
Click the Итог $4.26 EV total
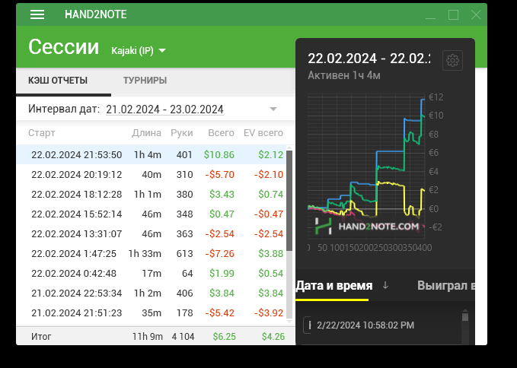pyautogui.click(x=273, y=336)
